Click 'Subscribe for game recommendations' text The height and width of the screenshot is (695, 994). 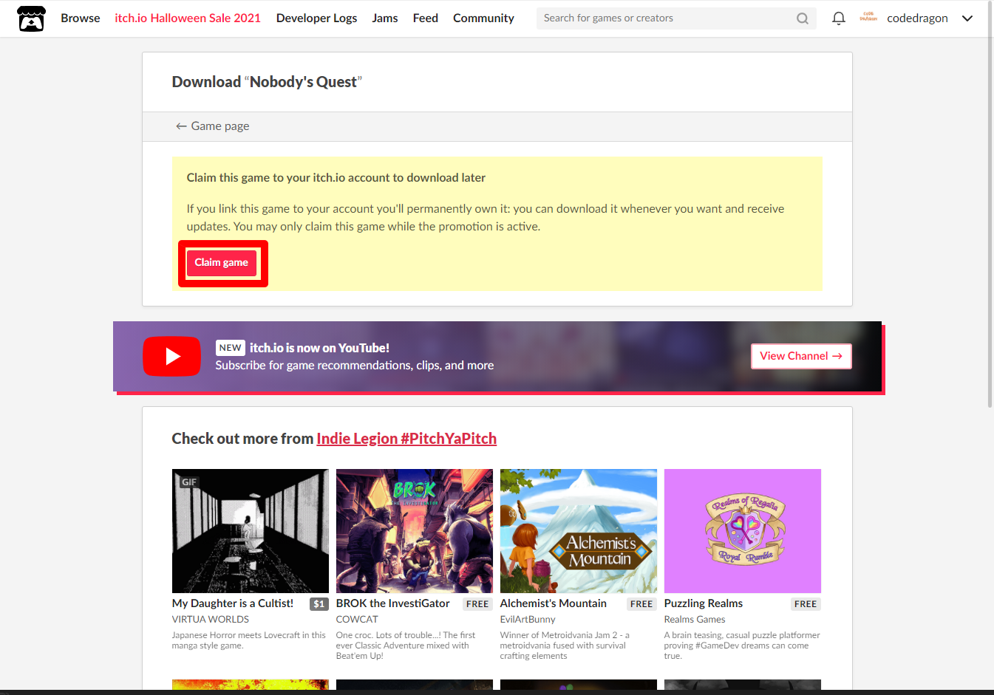click(355, 366)
